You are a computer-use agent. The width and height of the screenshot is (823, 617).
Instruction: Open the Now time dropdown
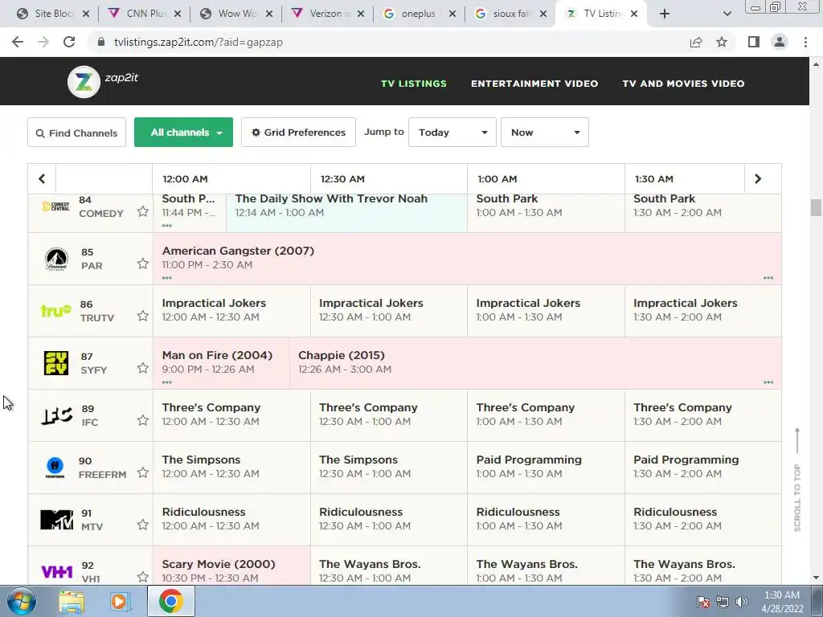[x=545, y=133]
